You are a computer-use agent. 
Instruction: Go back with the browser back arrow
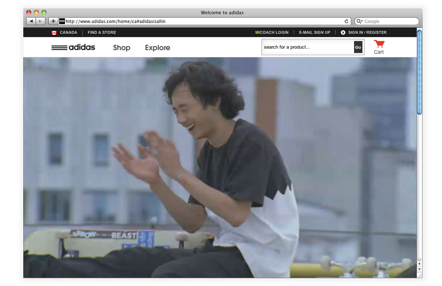click(31, 21)
